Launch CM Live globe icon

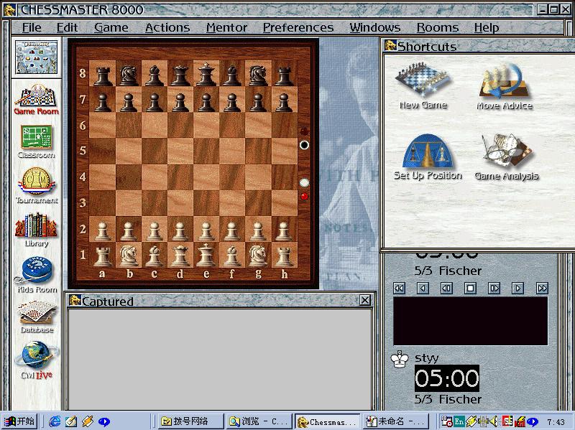(37, 360)
